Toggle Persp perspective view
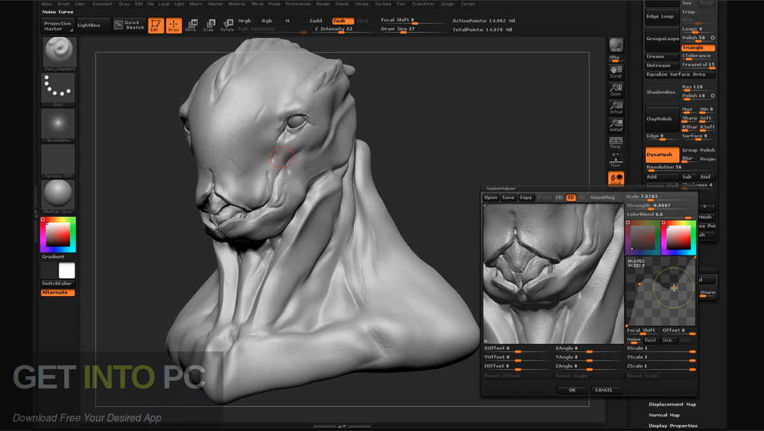Image resolution: width=764 pixels, height=431 pixels. (x=616, y=143)
